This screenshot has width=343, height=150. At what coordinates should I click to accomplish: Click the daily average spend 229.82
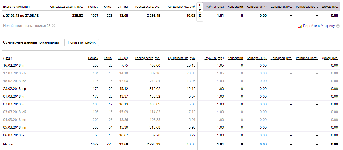(78, 15)
